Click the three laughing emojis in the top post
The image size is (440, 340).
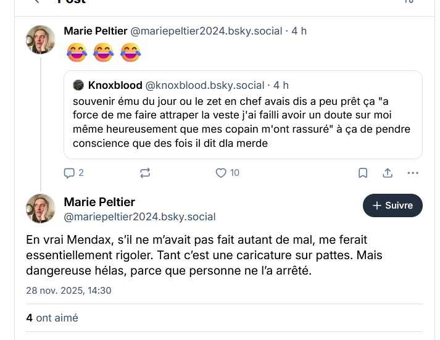tap(103, 52)
